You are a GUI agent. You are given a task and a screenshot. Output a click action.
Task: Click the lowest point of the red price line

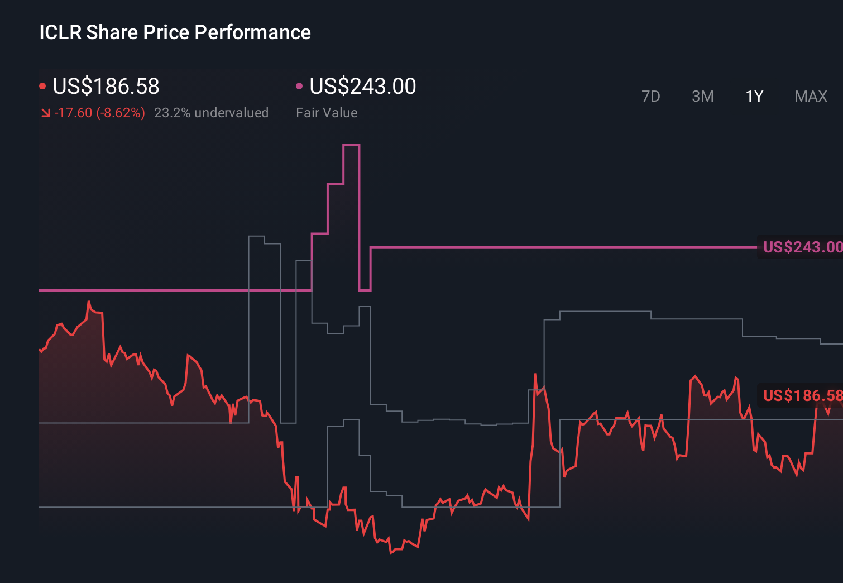coord(391,553)
